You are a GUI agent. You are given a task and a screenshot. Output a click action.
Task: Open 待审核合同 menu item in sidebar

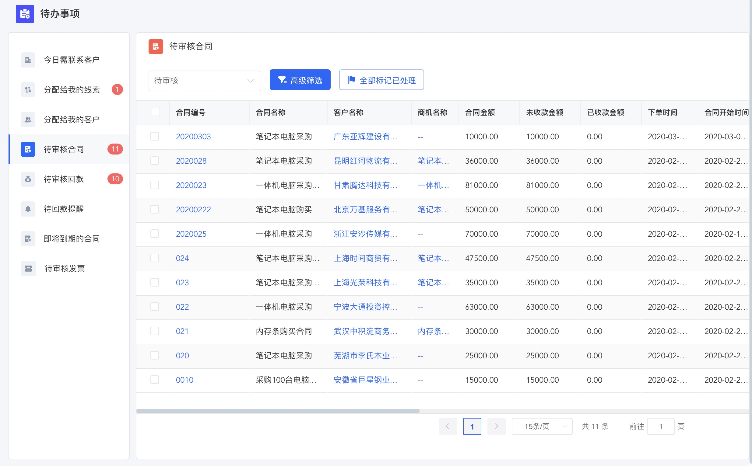pos(64,149)
